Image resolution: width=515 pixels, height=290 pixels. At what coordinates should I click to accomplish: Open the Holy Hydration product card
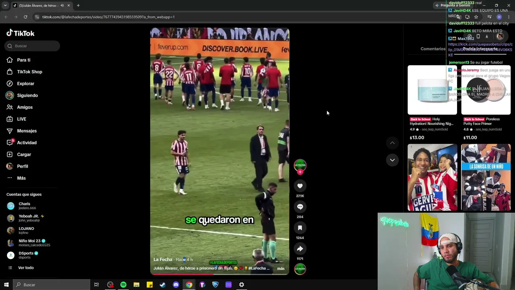[x=432, y=103]
